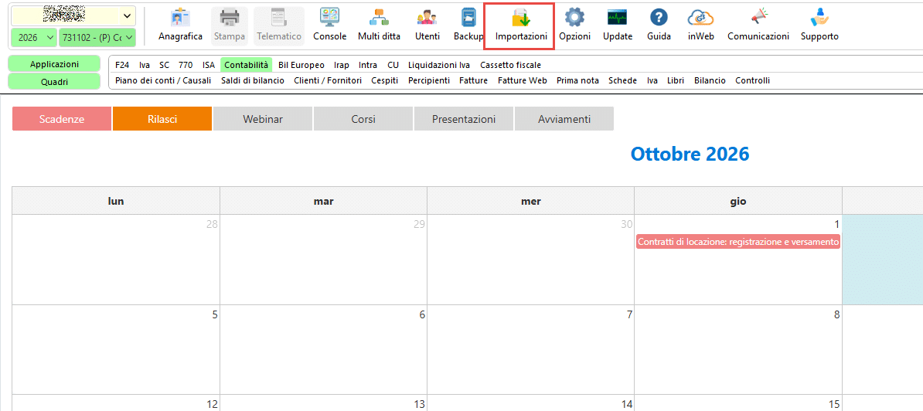
Task: Click the Telematico toolbar icon
Action: coord(279,25)
